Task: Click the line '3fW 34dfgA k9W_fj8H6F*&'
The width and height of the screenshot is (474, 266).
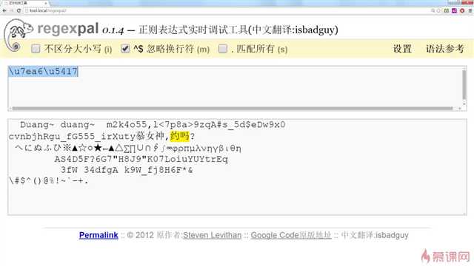Action: pyautogui.click(x=127, y=170)
